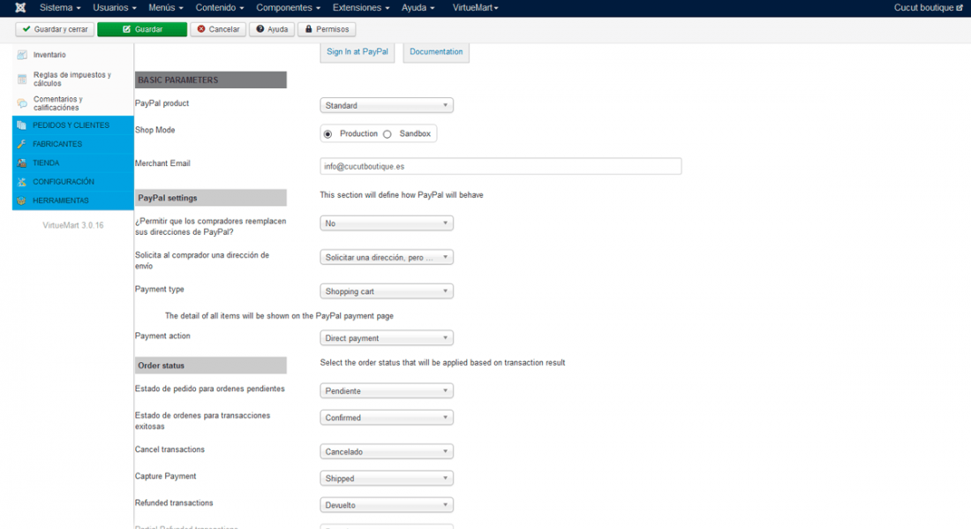971x529 pixels.
Task: Click the Joomla logo icon
Action: pos(20,7)
